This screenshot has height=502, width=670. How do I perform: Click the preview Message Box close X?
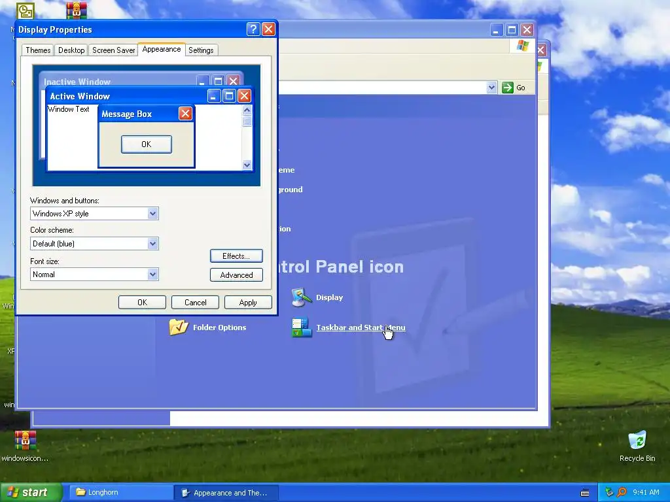coord(185,114)
